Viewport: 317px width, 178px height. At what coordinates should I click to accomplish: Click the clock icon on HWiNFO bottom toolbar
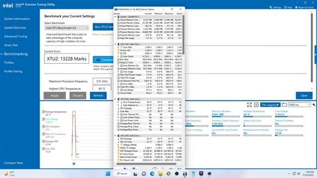(155, 169)
